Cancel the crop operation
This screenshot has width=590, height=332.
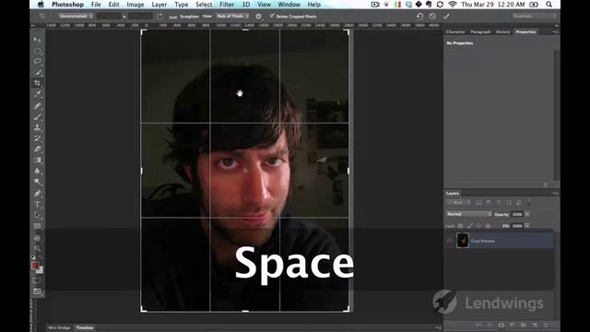click(432, 17)
